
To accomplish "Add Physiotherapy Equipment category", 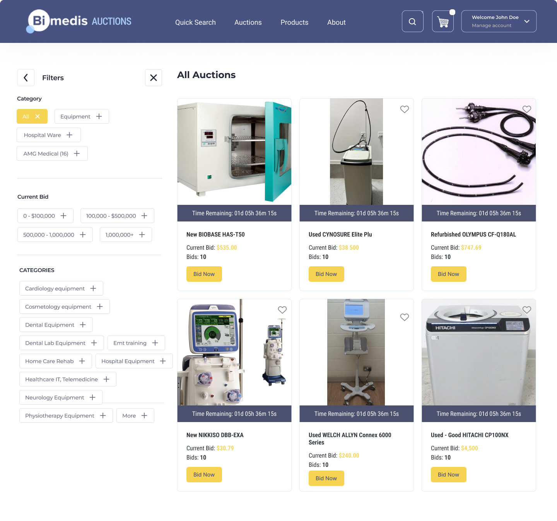I will click(x=66, y=415).
